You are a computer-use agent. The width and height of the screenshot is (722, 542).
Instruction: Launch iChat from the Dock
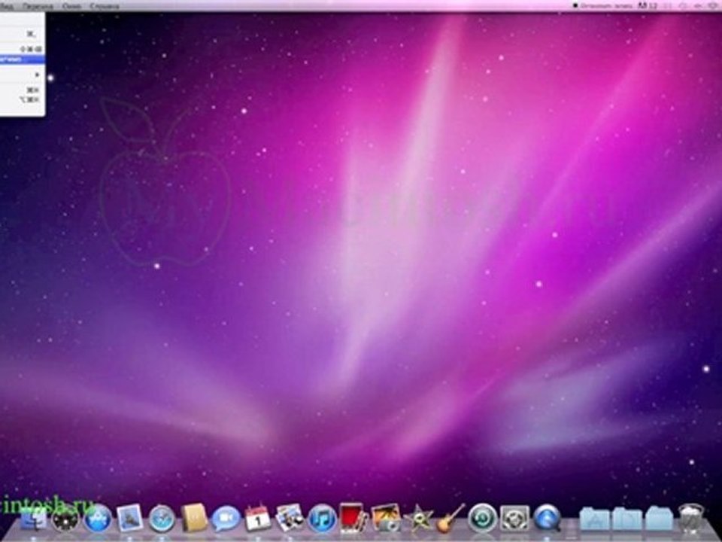(226, 519)
